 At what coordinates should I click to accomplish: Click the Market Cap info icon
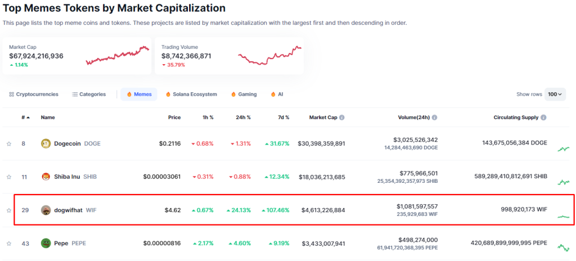[x=341, y=118]
